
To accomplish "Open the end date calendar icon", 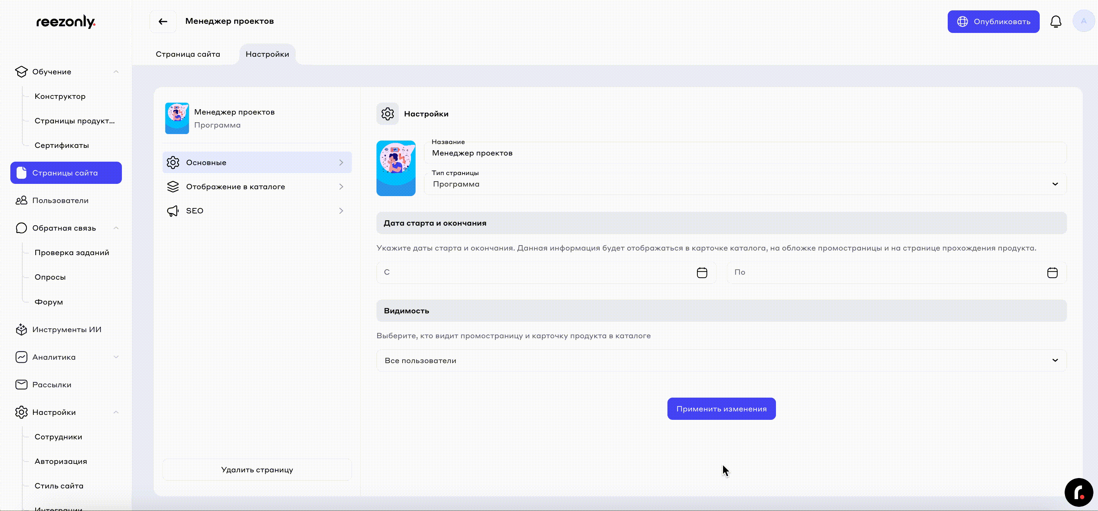I will 1052,272.
